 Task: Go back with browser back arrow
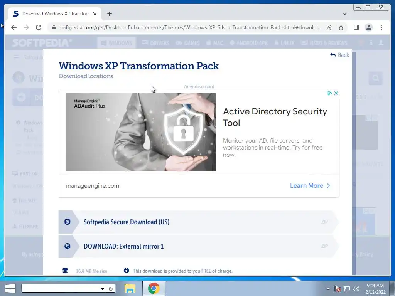point(14,27)
